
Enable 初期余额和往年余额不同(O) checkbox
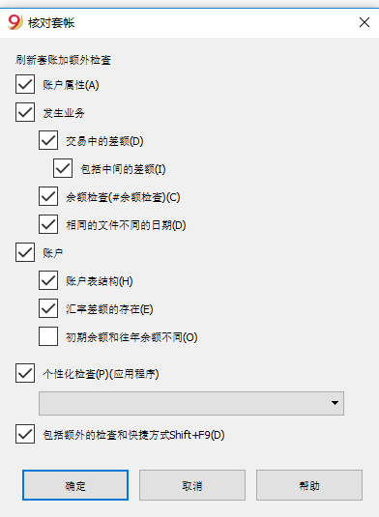48,336
